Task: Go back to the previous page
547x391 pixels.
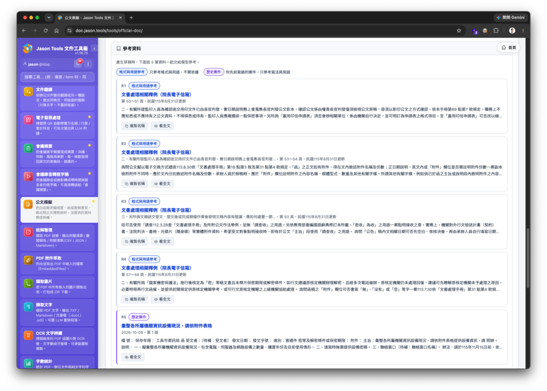Action: [24, 30]
